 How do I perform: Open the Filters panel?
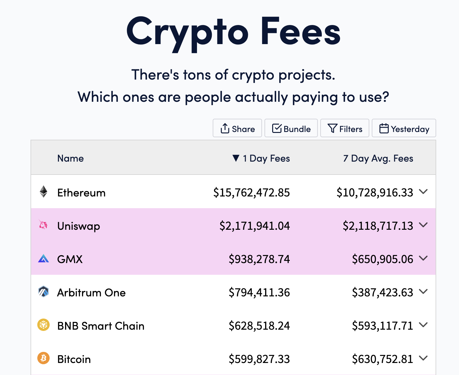pyautogui.click(x=345, y=128)
